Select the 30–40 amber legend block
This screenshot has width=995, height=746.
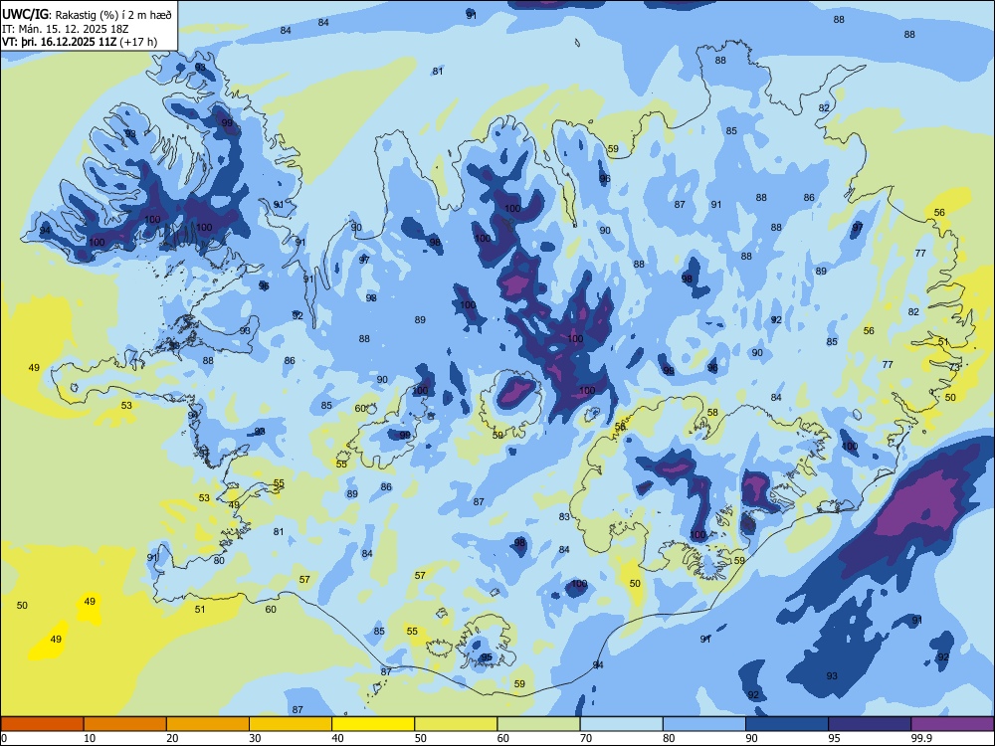(291, 724)
